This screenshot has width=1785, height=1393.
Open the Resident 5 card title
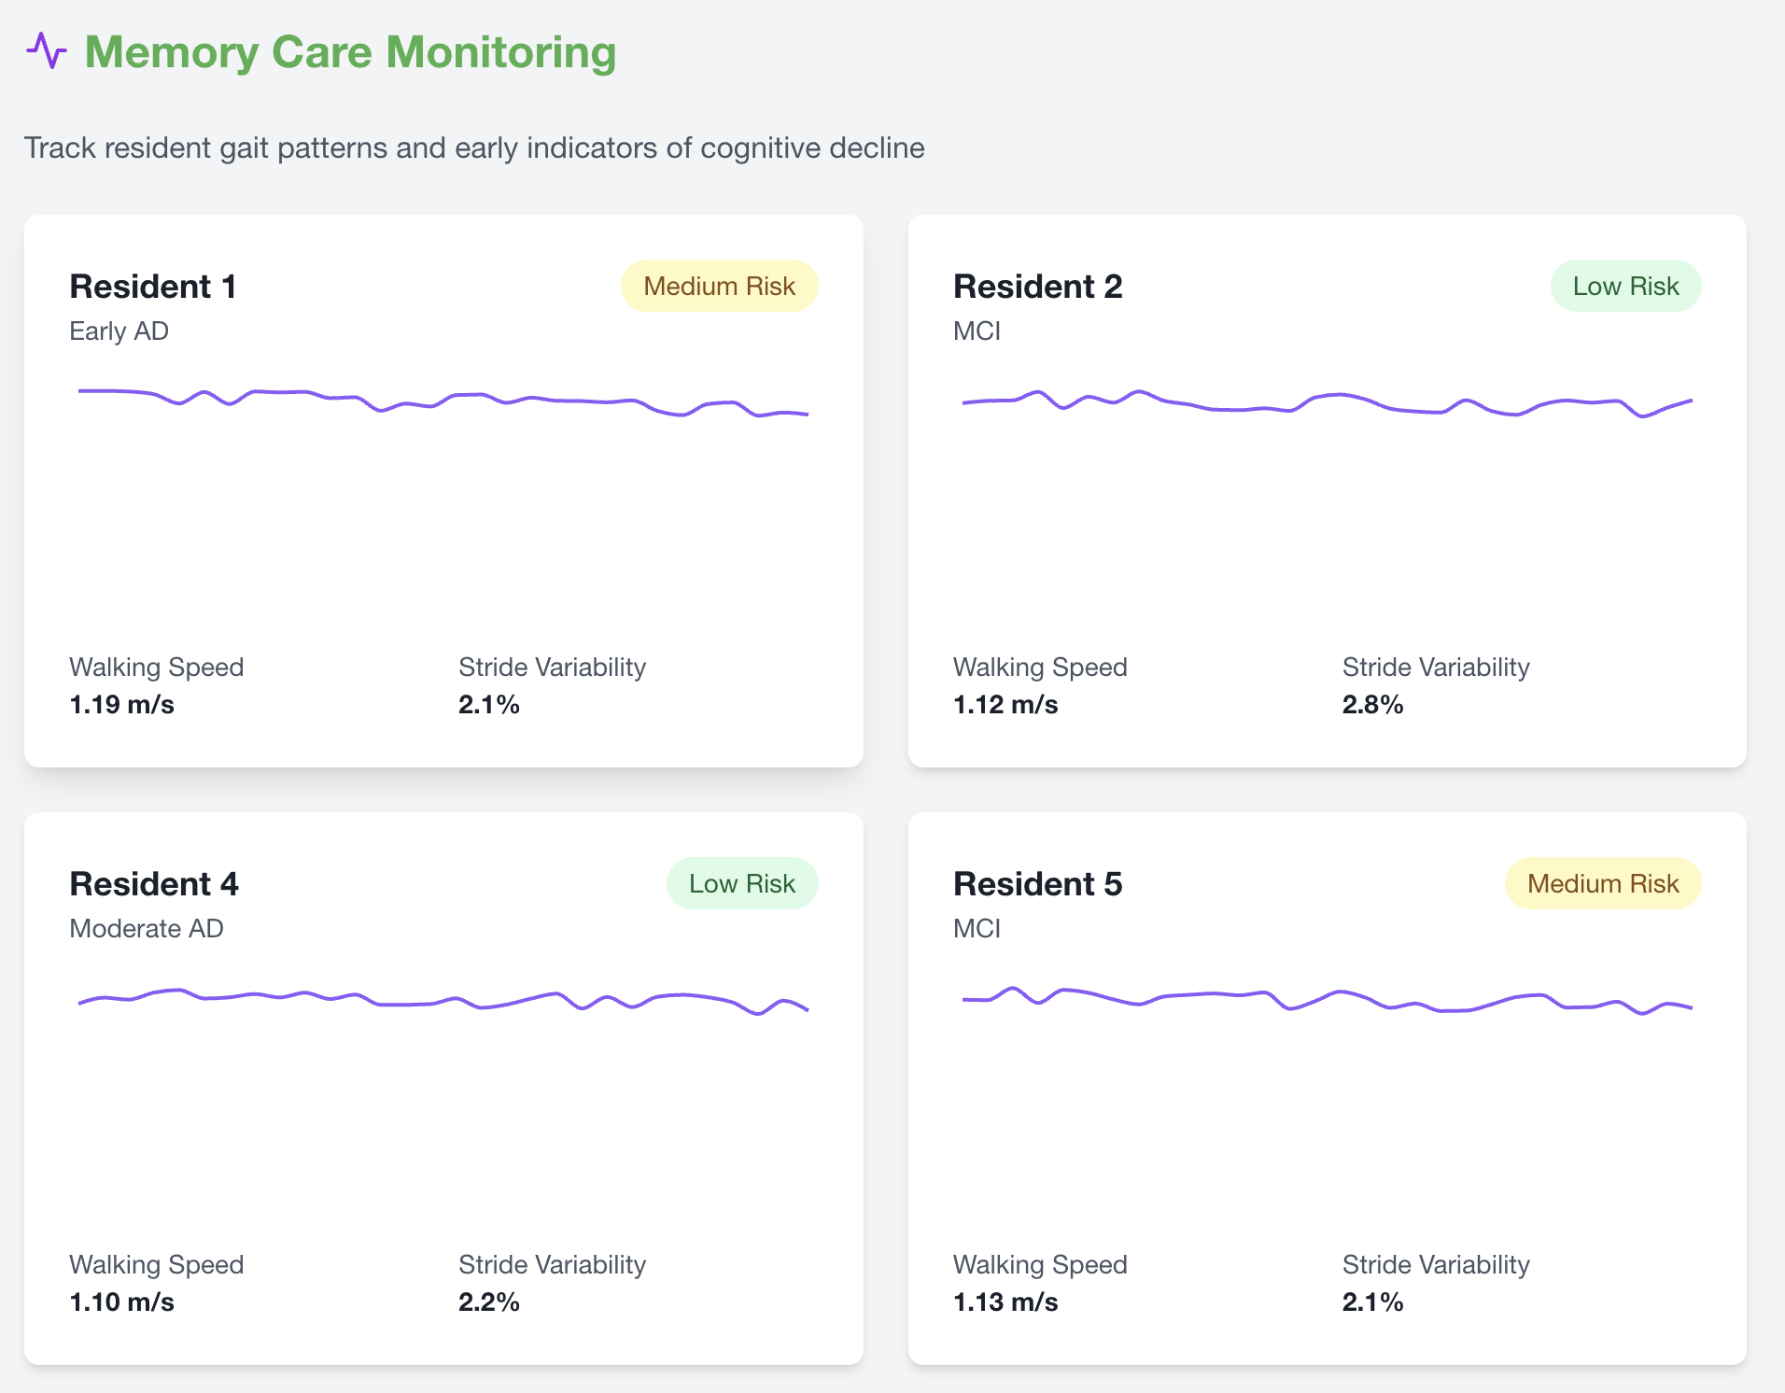point(1037,884)
